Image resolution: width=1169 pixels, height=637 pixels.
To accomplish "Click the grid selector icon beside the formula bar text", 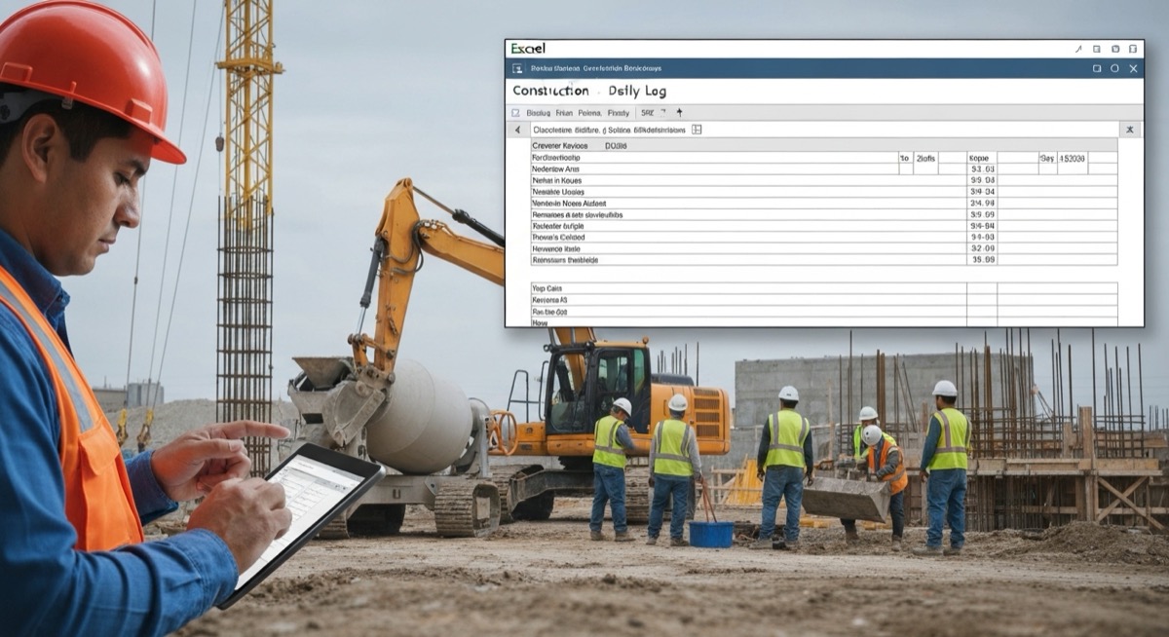I will tap(697, 128).
